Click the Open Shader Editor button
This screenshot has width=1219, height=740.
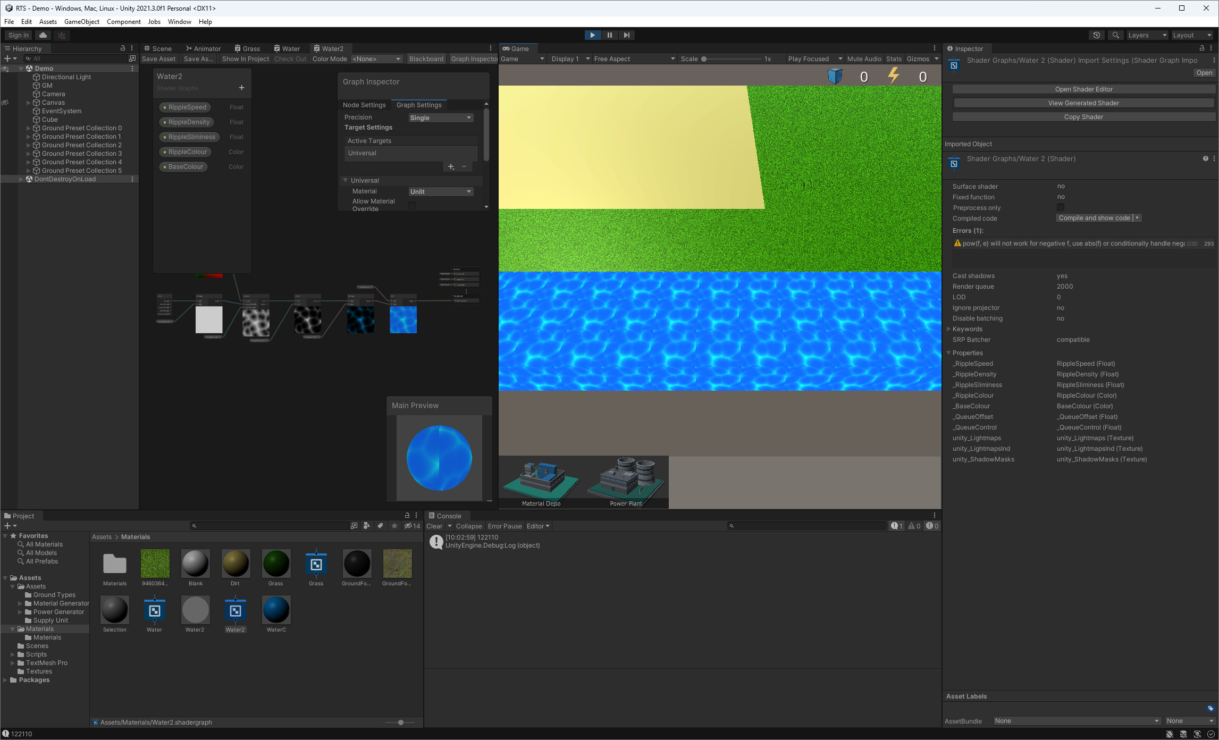1083,89
